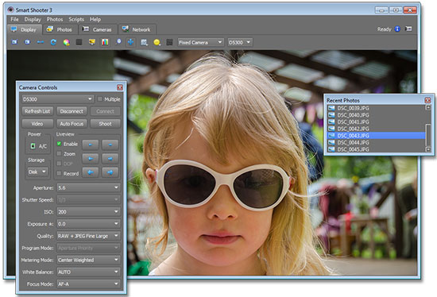Switch to the Network tab
The image size is (437, 297).
point(137,29)
